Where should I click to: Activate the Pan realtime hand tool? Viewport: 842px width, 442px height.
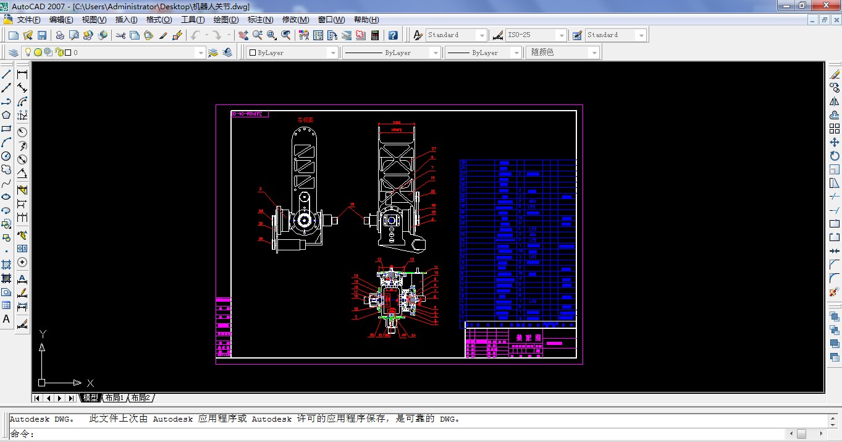[x=243, y=35]
